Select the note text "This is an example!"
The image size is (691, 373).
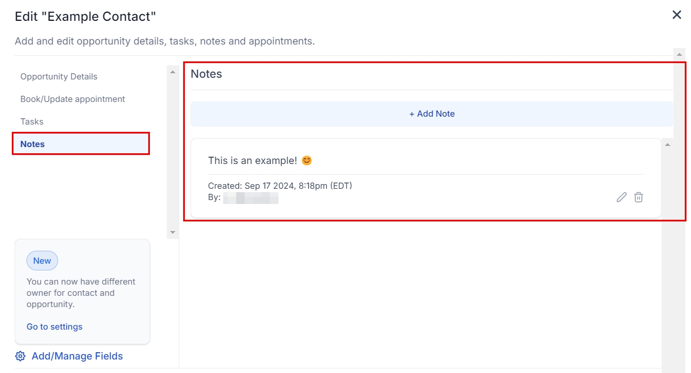252,161
